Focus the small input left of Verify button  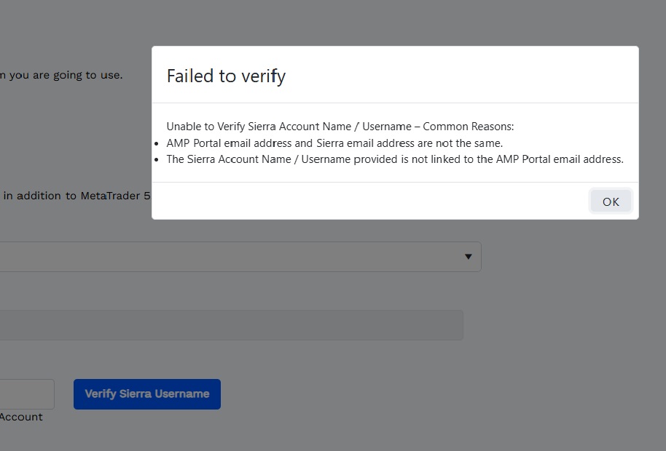[x=26, y=394]
